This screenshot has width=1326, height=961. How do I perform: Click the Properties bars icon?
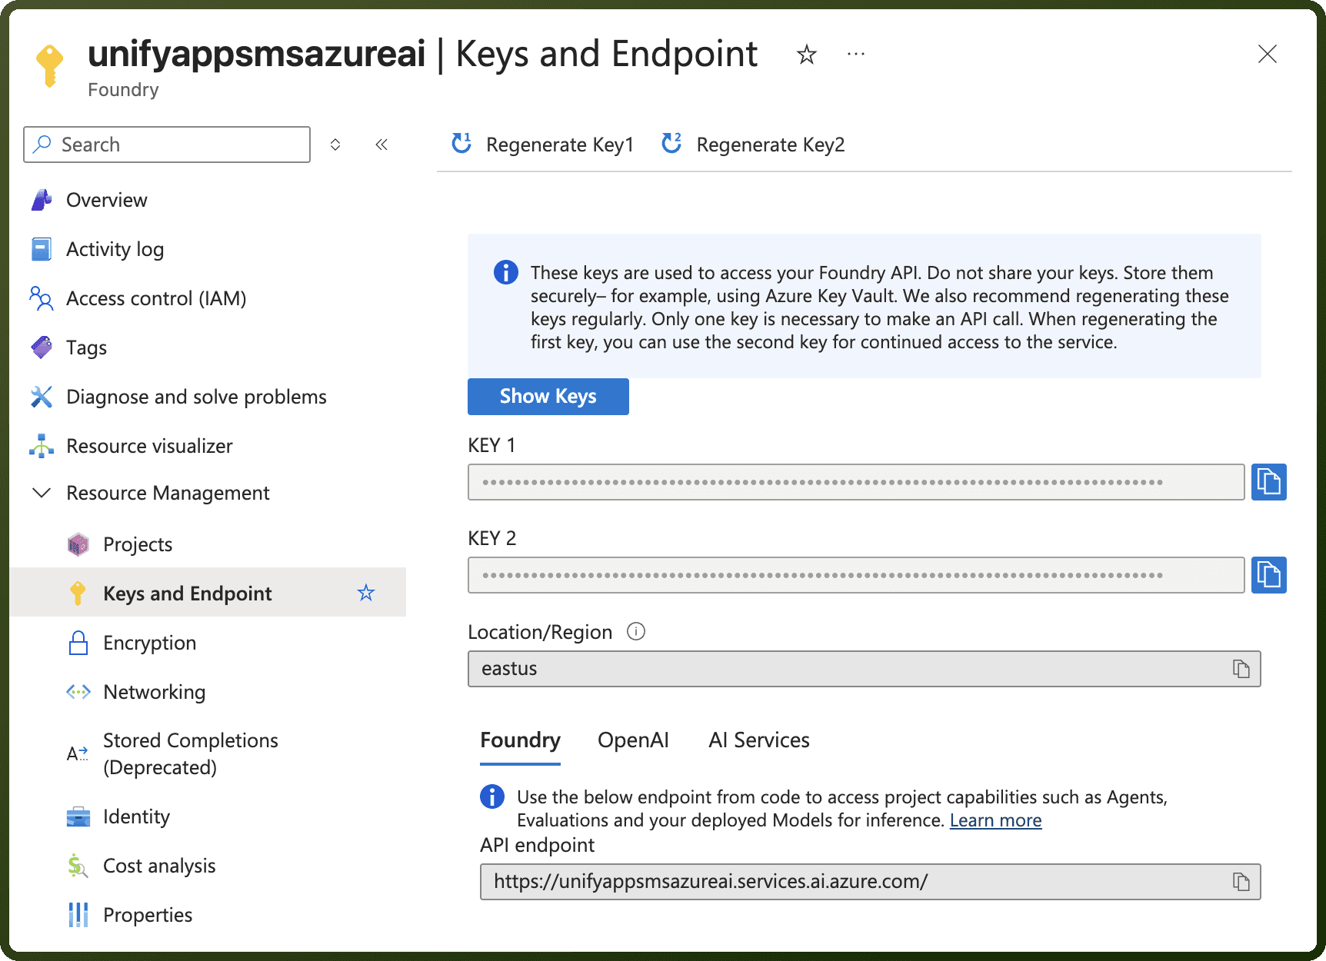(78, 915)
